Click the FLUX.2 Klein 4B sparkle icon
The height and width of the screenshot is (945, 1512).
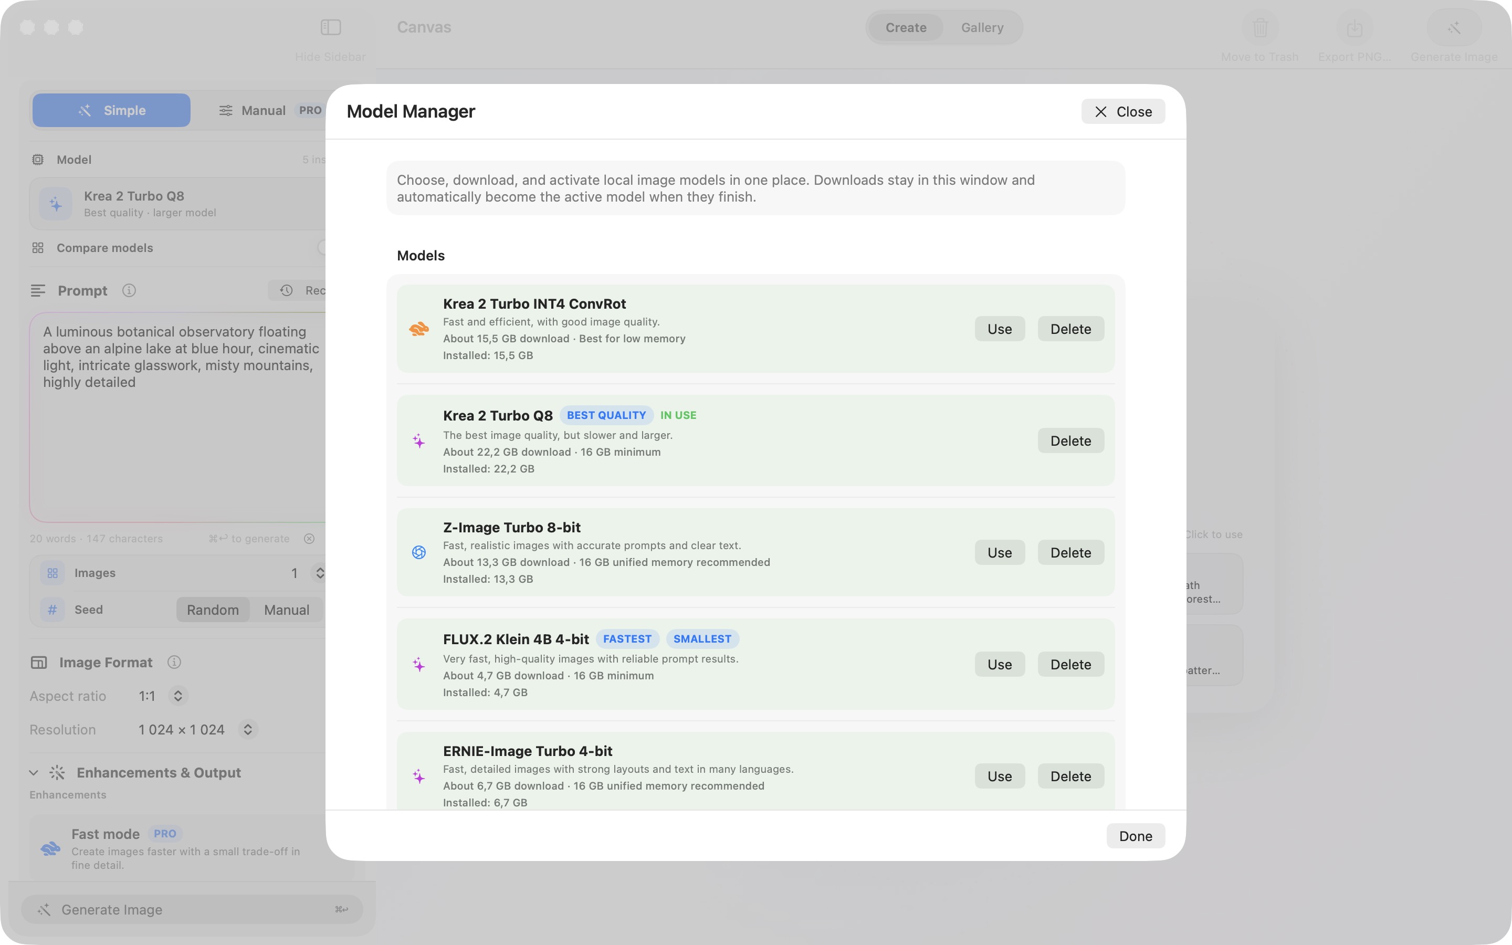pos(418,664)
